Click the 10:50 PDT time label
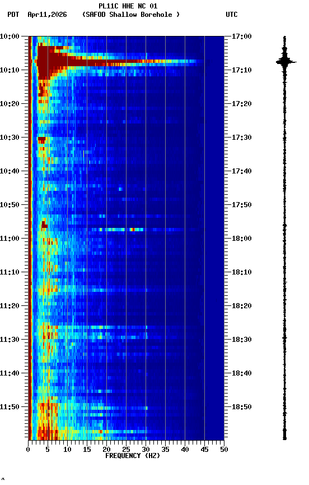This screenshot has height=485, width=309. click(x=10, y=205)
